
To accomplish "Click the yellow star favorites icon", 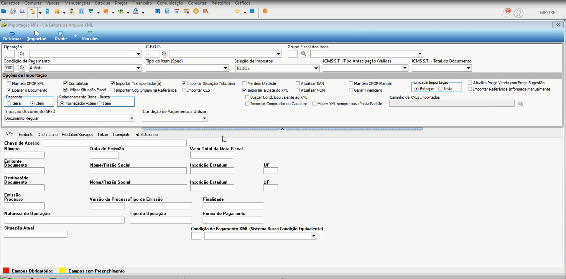I will (x=237, y=11).
